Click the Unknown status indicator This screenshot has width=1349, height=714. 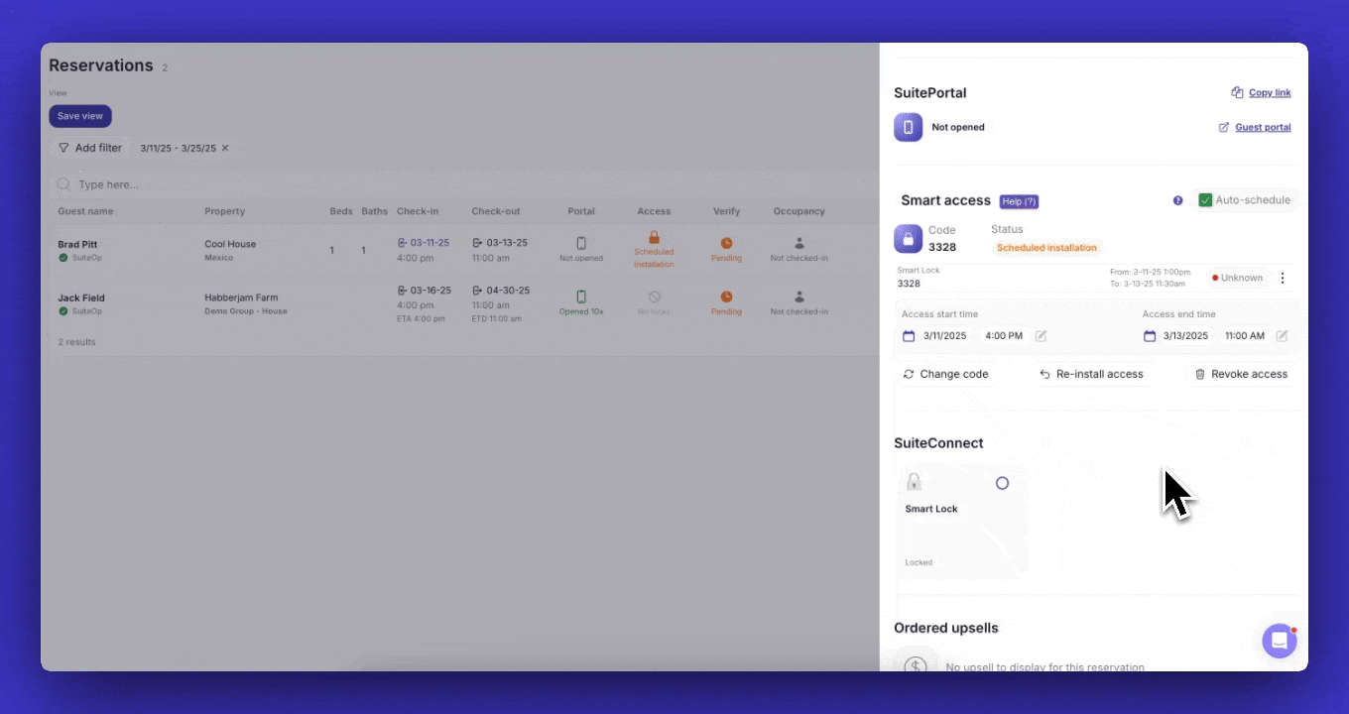pos(1237,279)
